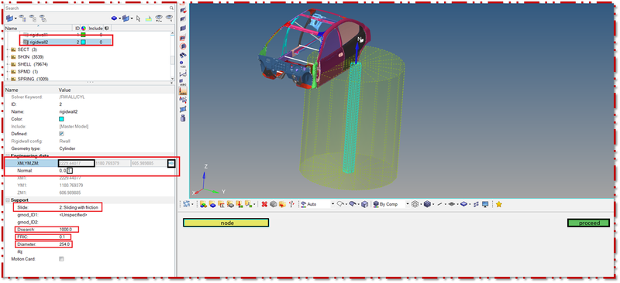This screenshot has width=620, height=283.
Task: Click the red X delete icon
Action: click(264, 204)
